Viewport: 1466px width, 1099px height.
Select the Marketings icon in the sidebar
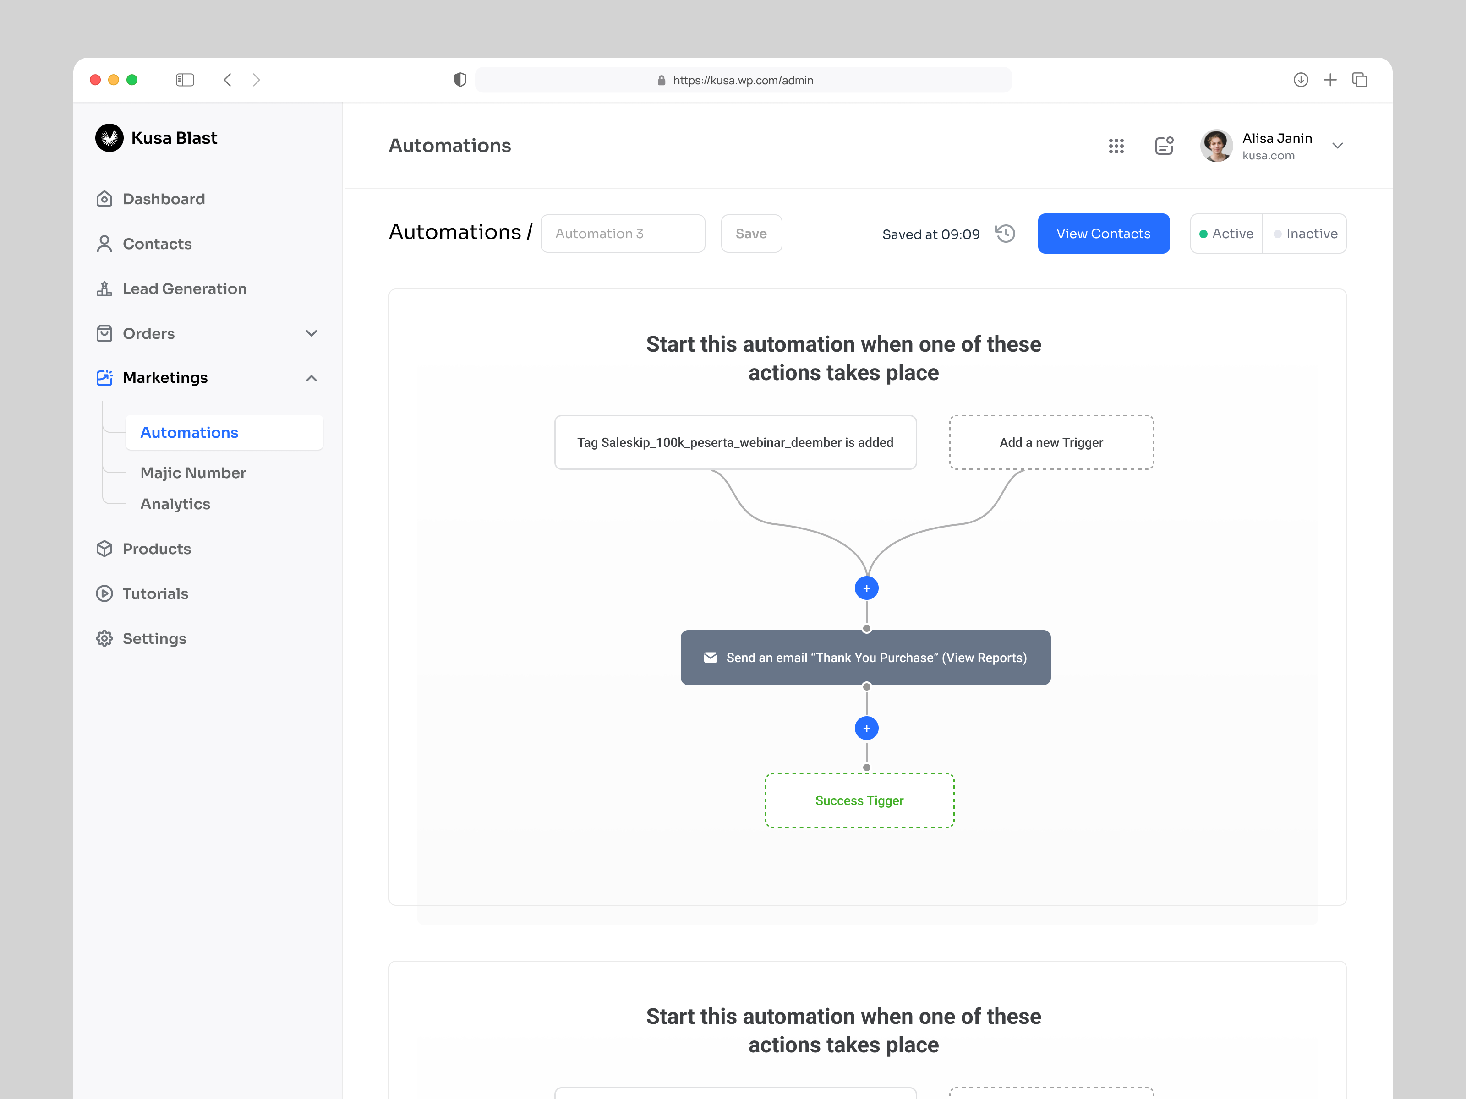click(105, 378)
